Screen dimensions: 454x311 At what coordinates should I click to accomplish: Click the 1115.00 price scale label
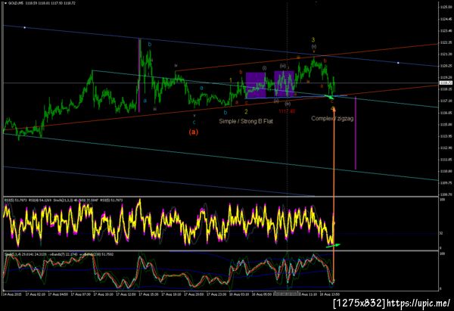(446, 124)
